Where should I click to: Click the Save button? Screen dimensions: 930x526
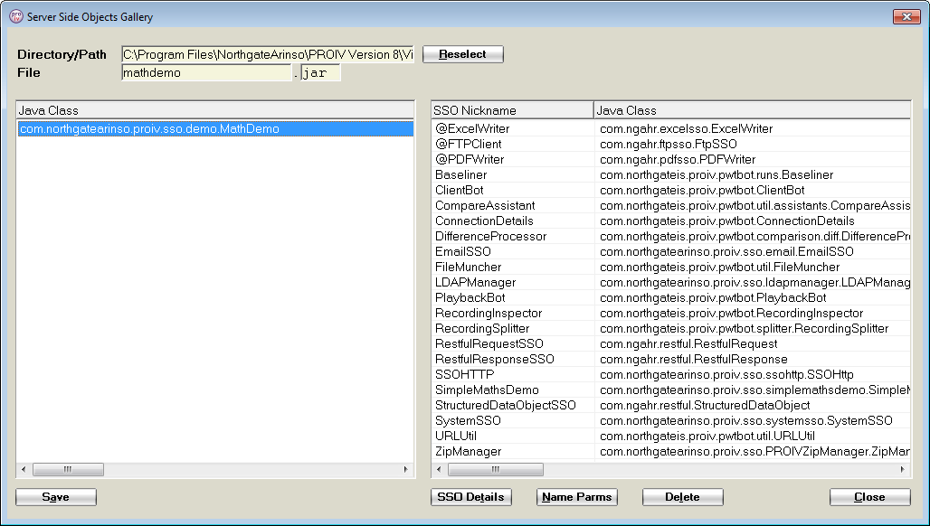coord(56,497)
